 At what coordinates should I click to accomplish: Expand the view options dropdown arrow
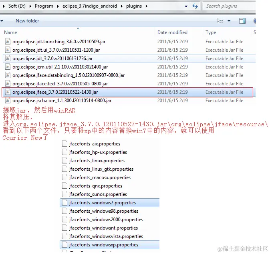pos(229,21)
